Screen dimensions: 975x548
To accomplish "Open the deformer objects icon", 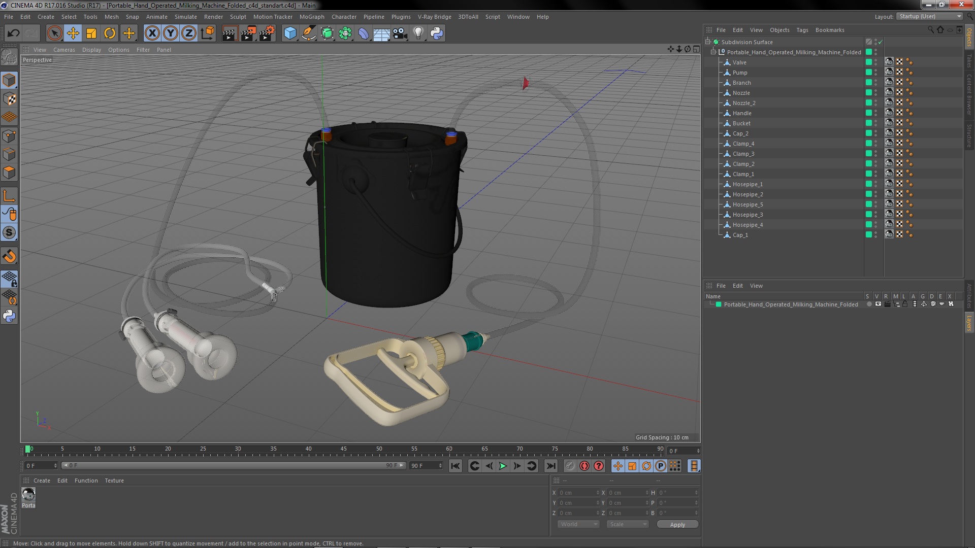I will pyautogui.click(x=364, y=33).
